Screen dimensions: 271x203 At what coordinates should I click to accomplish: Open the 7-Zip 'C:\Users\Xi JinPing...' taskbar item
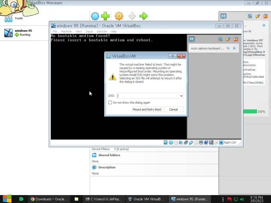point(104,199)
